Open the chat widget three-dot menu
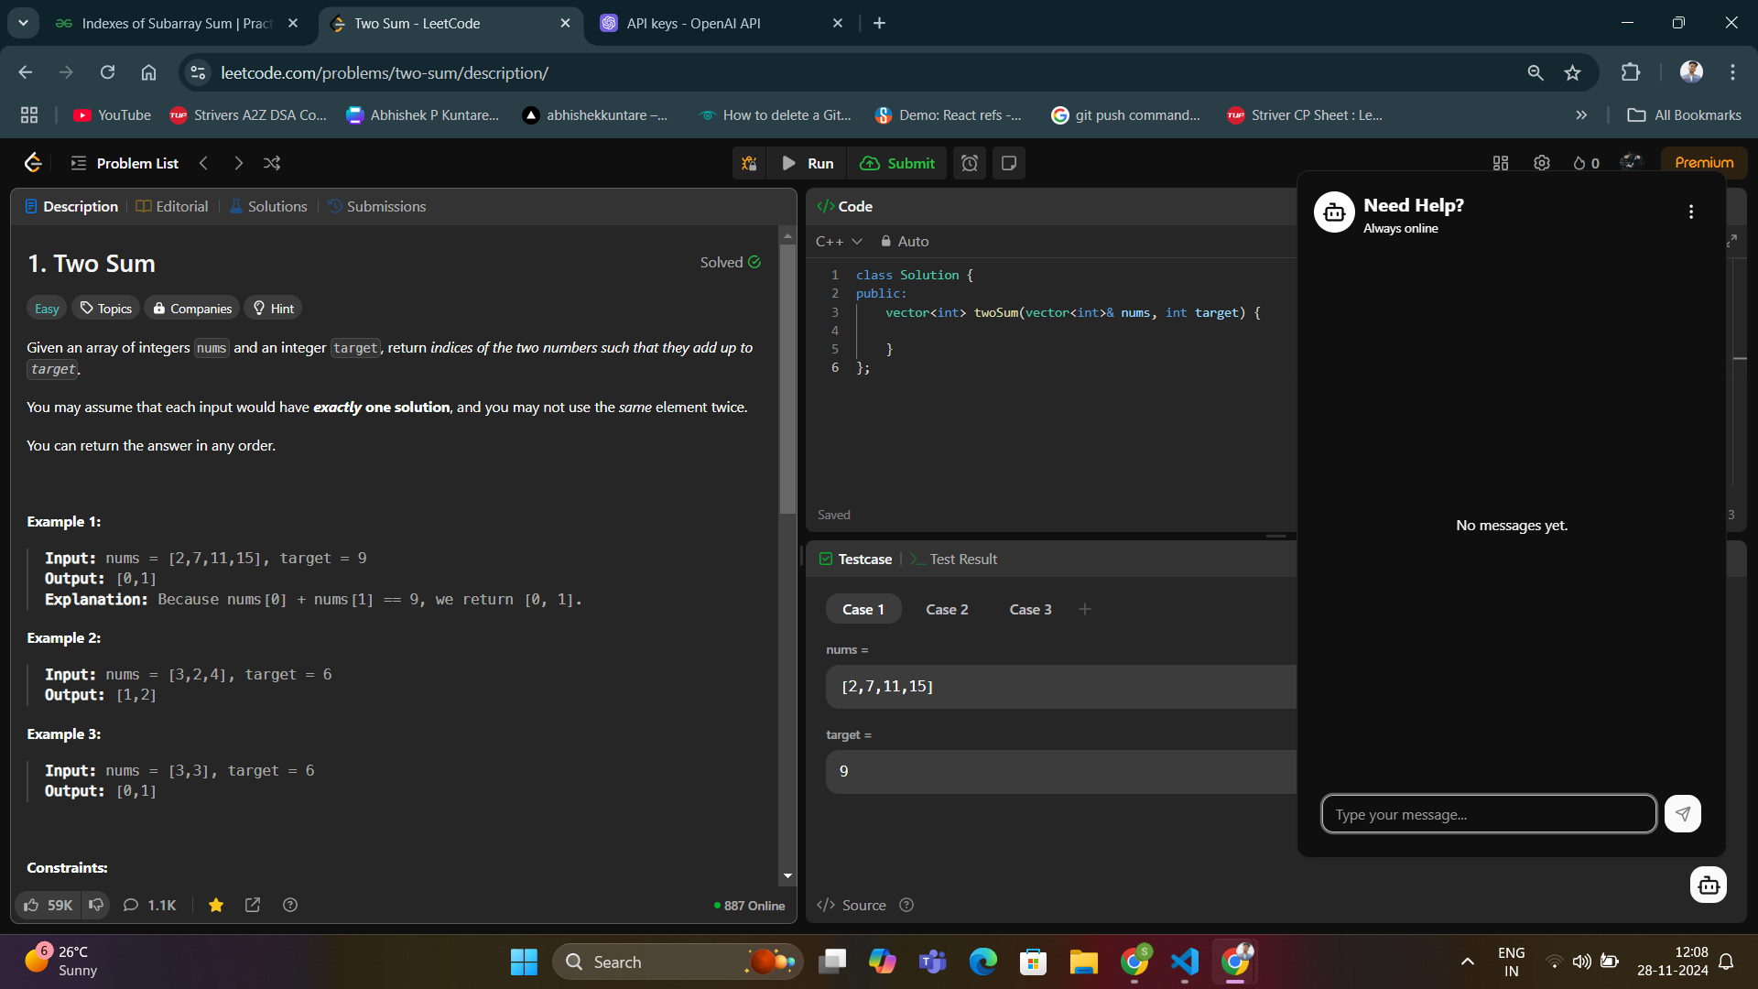The image size is (1758, 989). click(1690, 212)
